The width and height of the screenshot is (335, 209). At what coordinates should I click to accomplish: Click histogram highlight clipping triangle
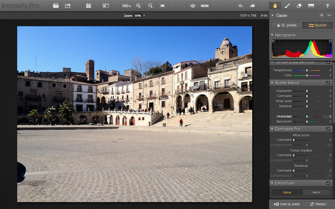pos(330,41)
